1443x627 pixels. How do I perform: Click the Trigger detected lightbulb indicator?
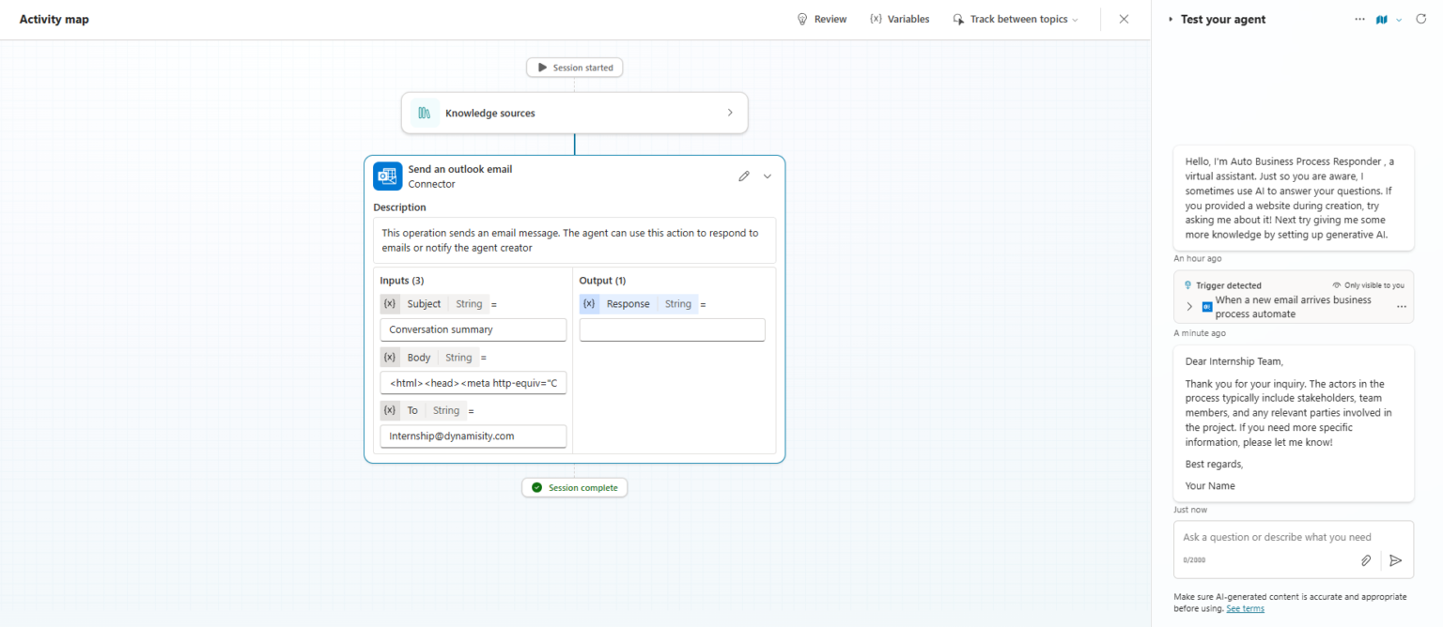pyautogui.click(x=1187, y=284)
